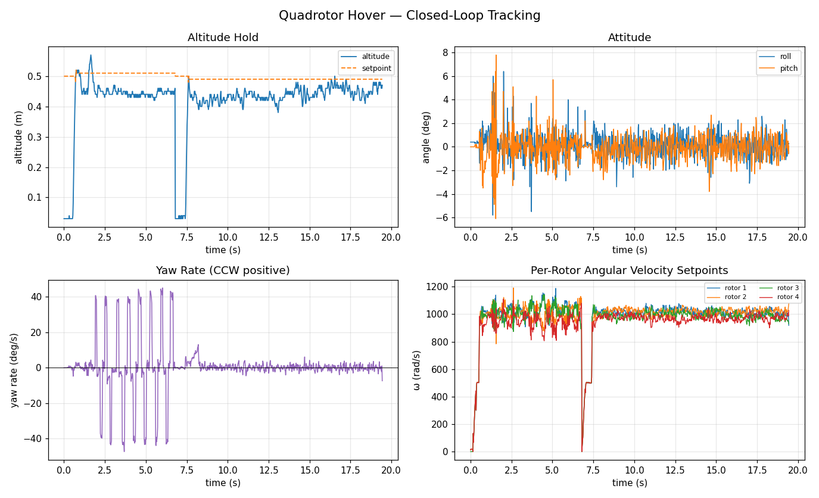Click the 800 tick on the rotor plot
The height and width of the screenshot is (498, 819).
tap(441, 342)
